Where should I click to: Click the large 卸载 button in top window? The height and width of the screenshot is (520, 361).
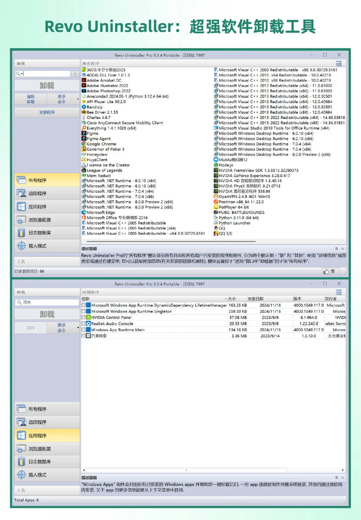pos(47,86)
